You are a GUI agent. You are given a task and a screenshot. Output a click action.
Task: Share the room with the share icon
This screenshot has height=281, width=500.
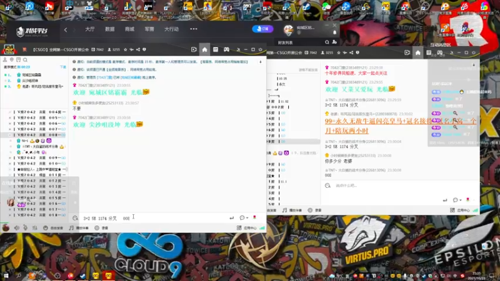click(138, 50)
